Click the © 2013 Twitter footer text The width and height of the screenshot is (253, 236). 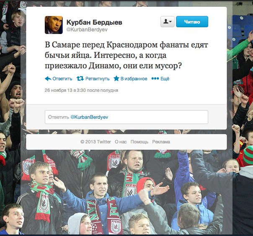coord(96,142)
